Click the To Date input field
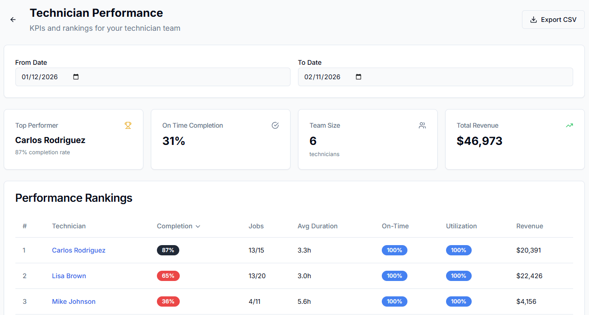Screen dimensions: 589x315 click(326, 77)
